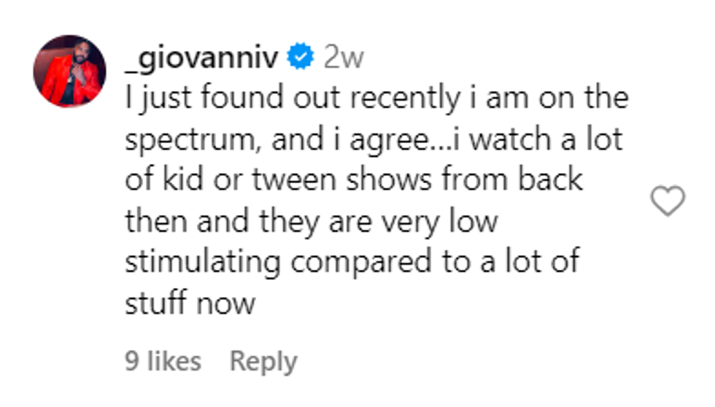Click the comment's first line about recently finding out
This screenshot has height=407, width=715.
[x=376, y=98]
